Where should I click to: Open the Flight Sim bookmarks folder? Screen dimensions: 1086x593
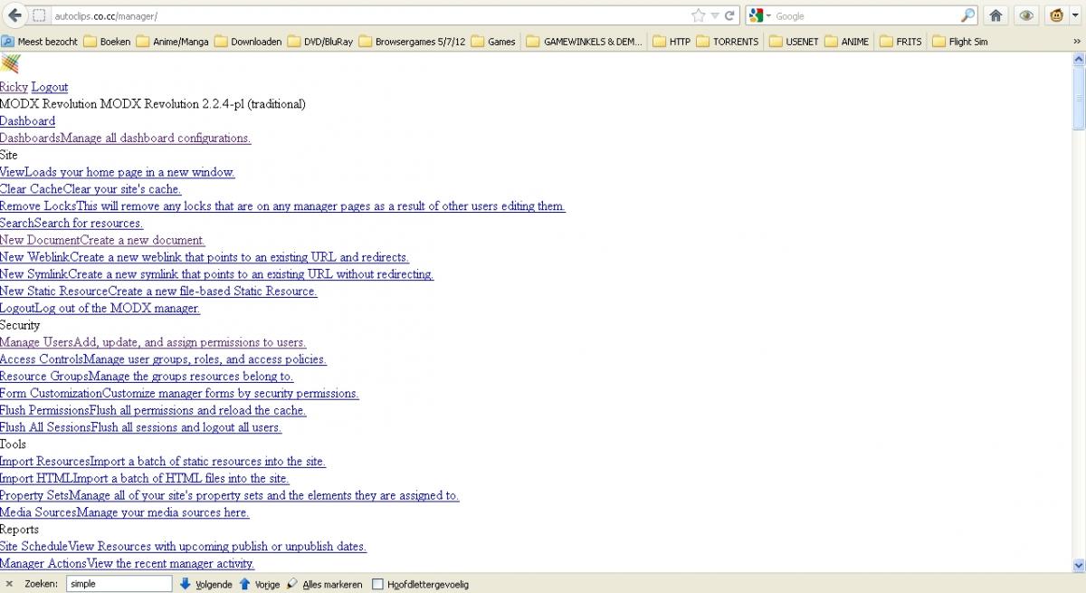[959, 42]
